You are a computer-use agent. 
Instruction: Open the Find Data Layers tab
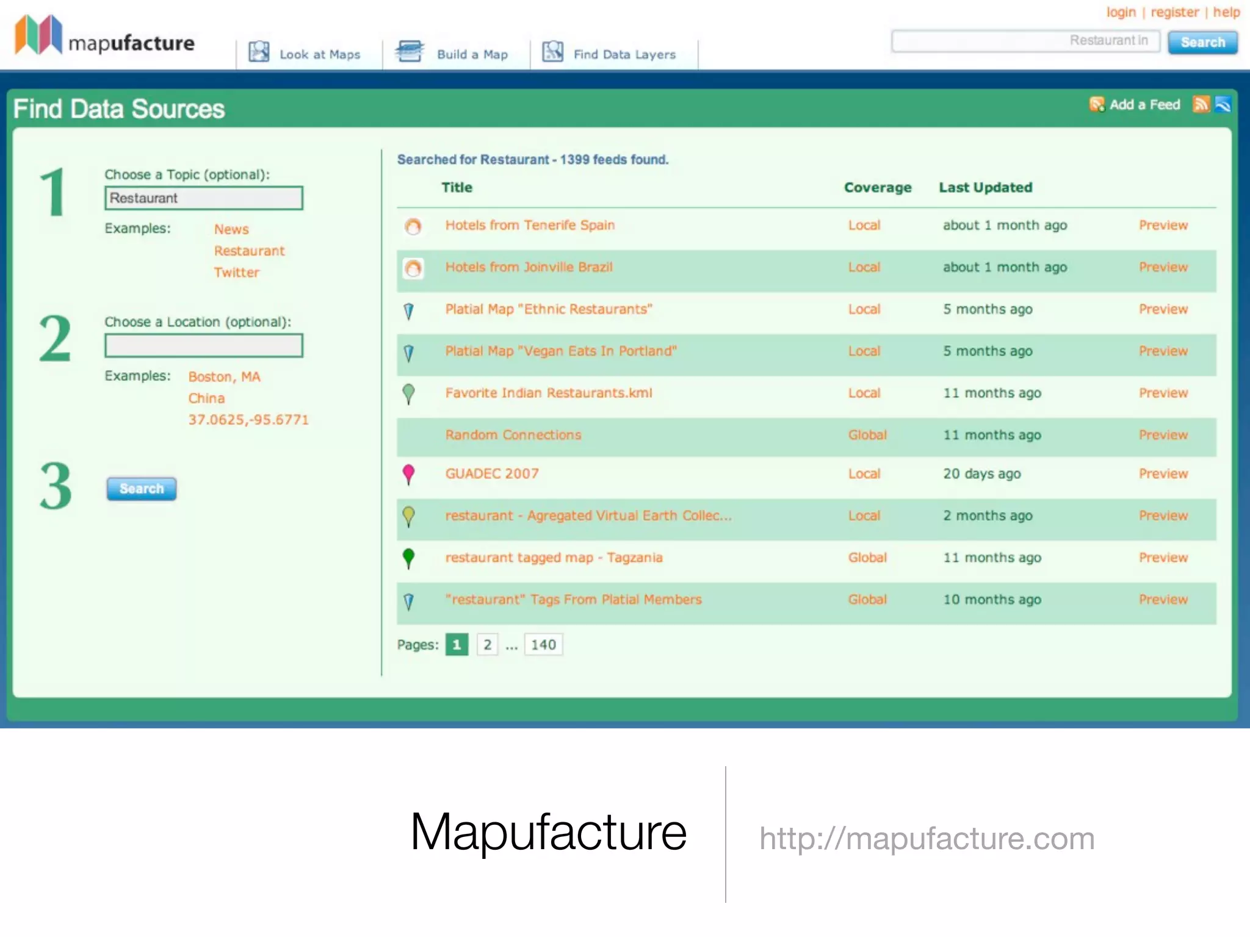[624, 54]
